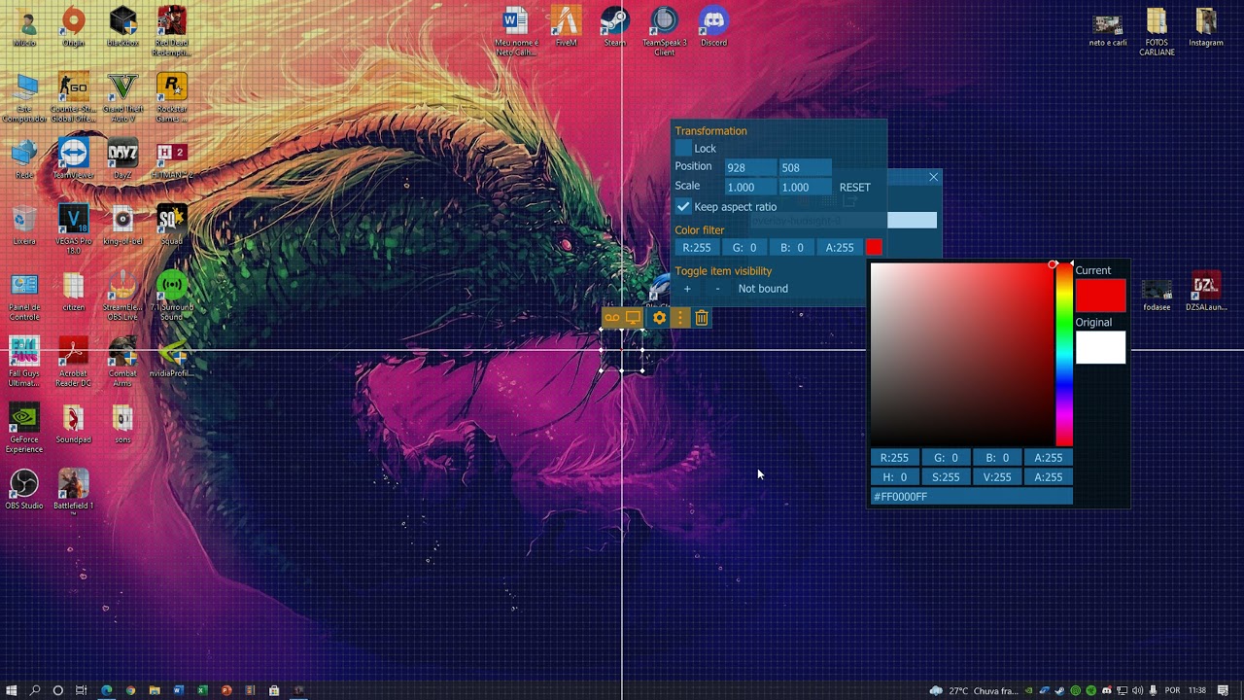
Task: Open the Origin desktop icon
Action: 73,26
